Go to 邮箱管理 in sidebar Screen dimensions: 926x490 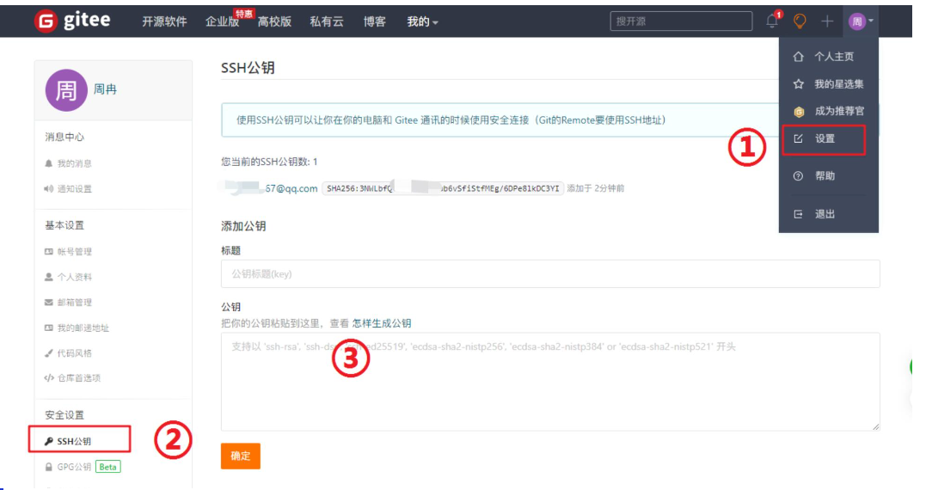[x=75, y=303]
